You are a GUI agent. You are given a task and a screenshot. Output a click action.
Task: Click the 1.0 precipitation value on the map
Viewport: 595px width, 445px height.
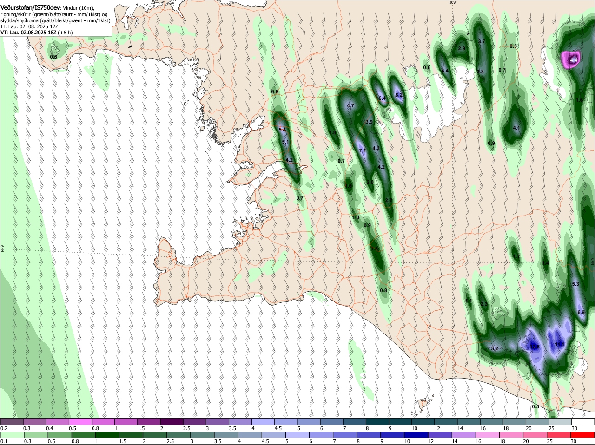click(356, 217)
